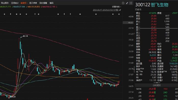Switch chart to fullscreen view

131,3
